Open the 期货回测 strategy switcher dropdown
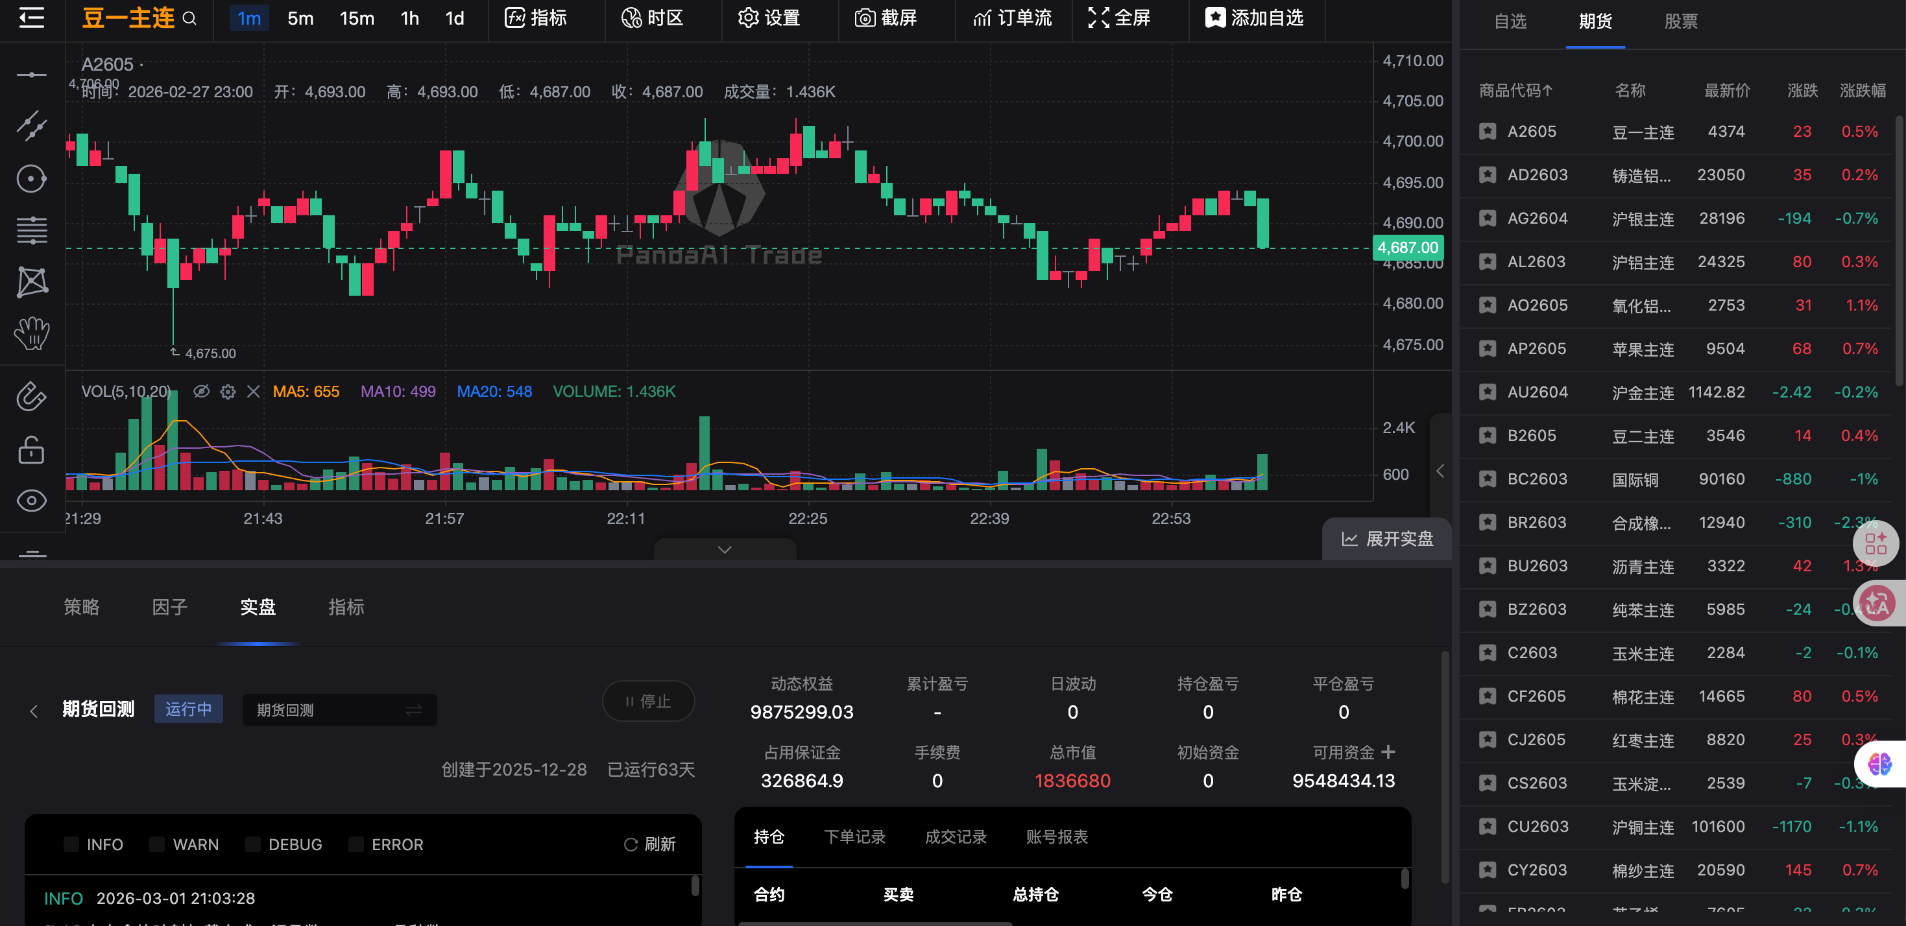This screenshot has width=1906, height=926. pos(340,710)
